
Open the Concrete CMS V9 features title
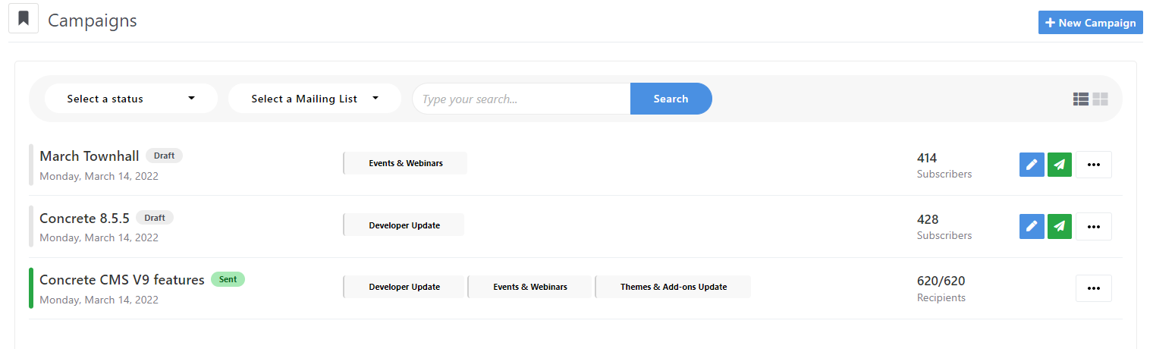[x=122, y=280]
